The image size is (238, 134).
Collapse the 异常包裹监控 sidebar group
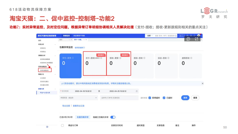coord(55,67)
